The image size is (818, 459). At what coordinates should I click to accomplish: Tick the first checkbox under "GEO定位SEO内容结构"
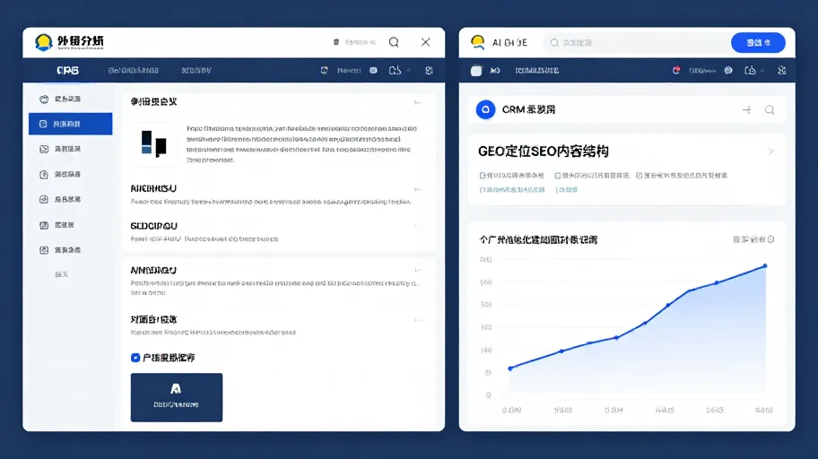coord(483,176)
